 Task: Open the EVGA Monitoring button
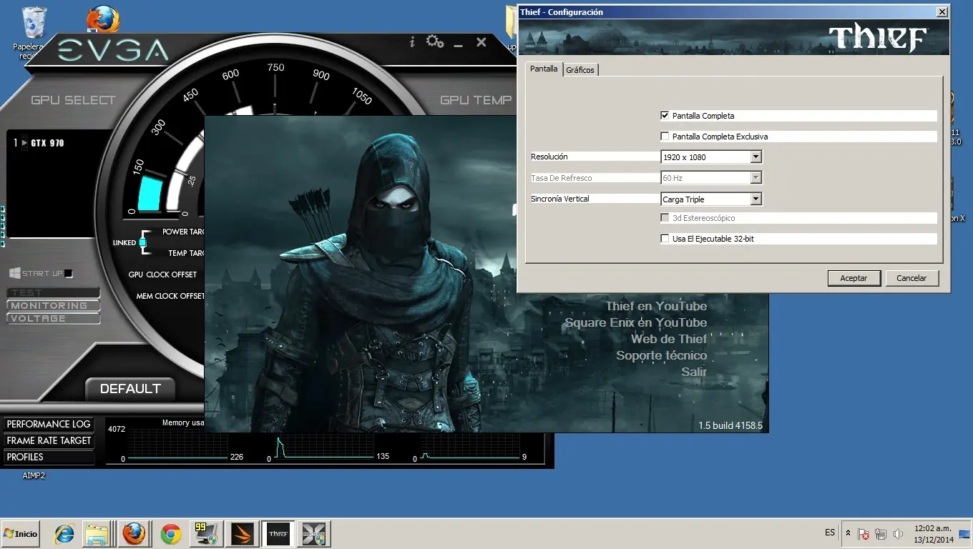tap(53, 305)
